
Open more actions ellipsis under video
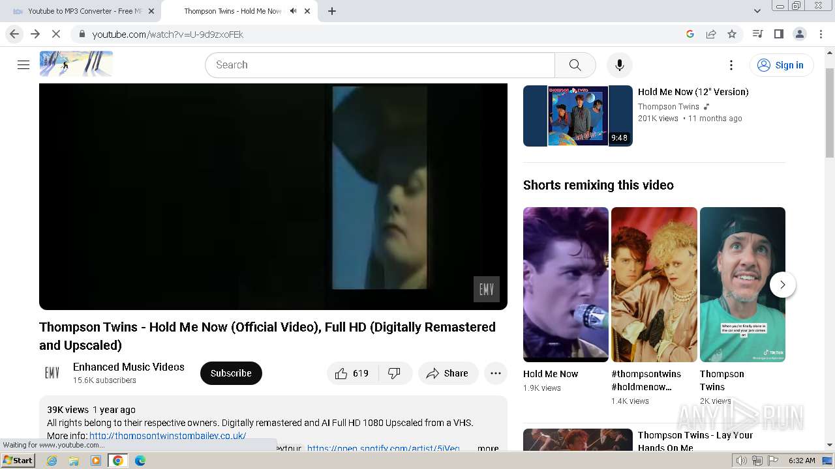point(496,373)
